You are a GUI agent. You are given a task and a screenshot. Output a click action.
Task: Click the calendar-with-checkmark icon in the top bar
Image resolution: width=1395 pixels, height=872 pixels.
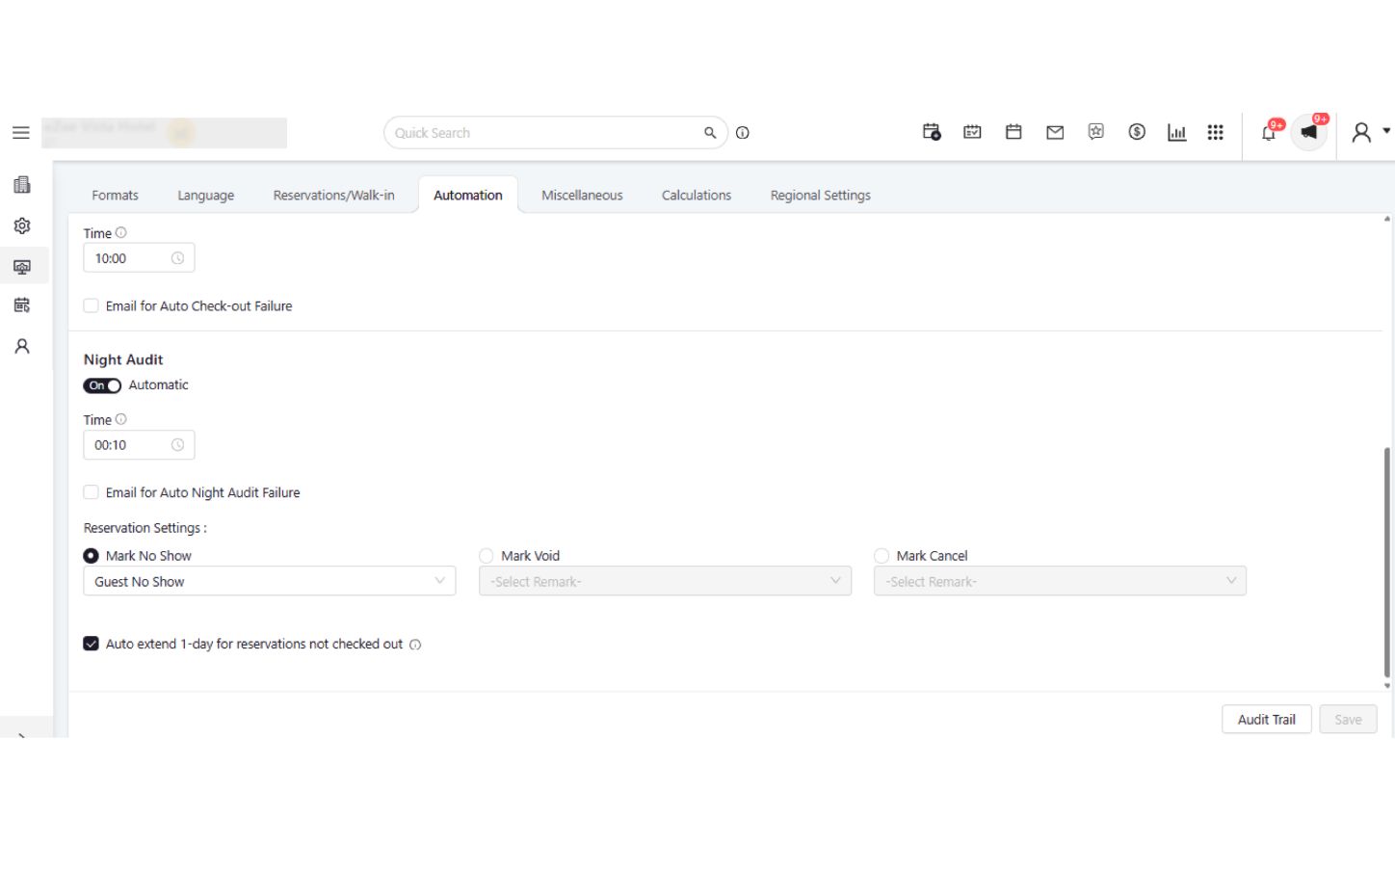pos(973,132)
